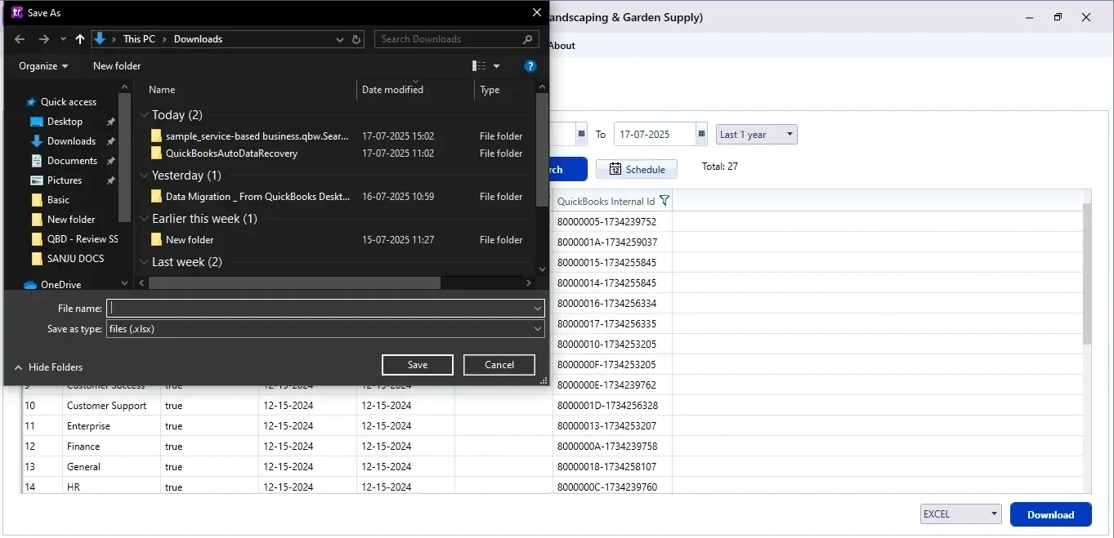The image size is (1114, 538).
Task: Collapse Earlier this week group
Action: click(144, 219)
